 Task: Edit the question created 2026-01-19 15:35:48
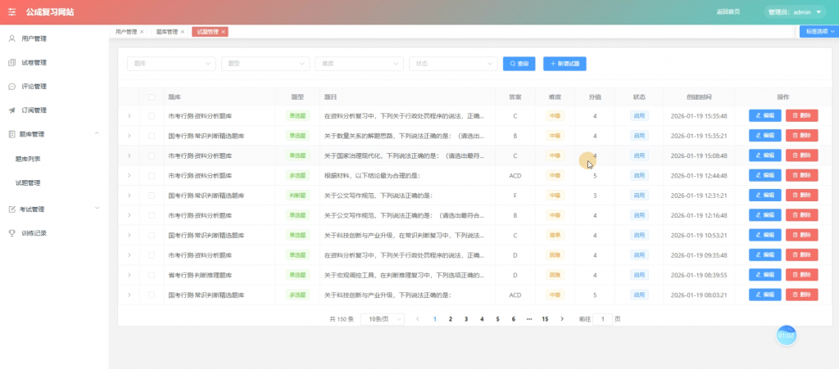[764, 116]
